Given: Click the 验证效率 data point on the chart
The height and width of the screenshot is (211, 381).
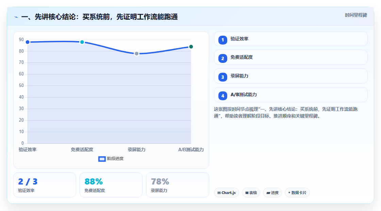Looking at the screenshot, I should click(28, 42).
